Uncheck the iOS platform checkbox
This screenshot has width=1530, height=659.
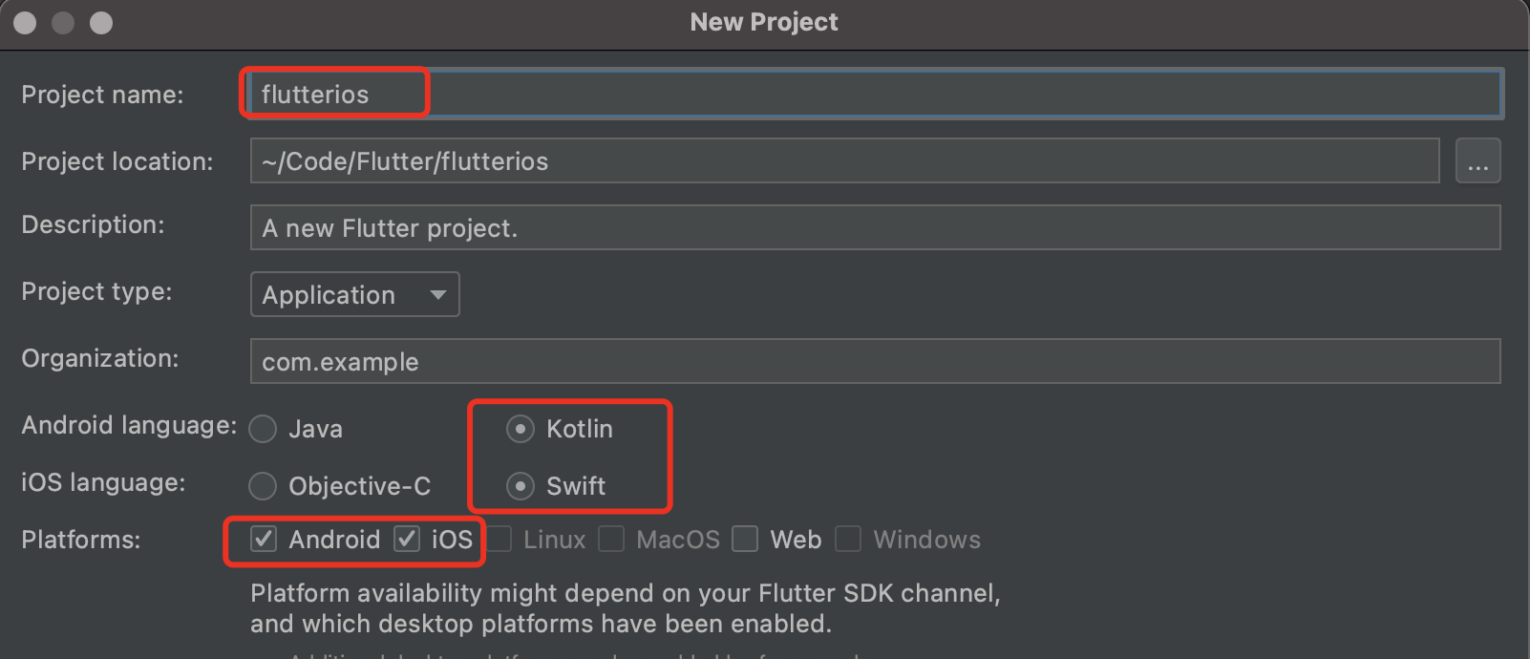[407, 539]
